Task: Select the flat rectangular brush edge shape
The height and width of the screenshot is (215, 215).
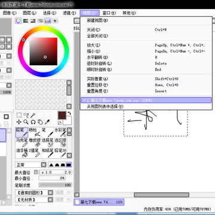Action: point(69,165)
